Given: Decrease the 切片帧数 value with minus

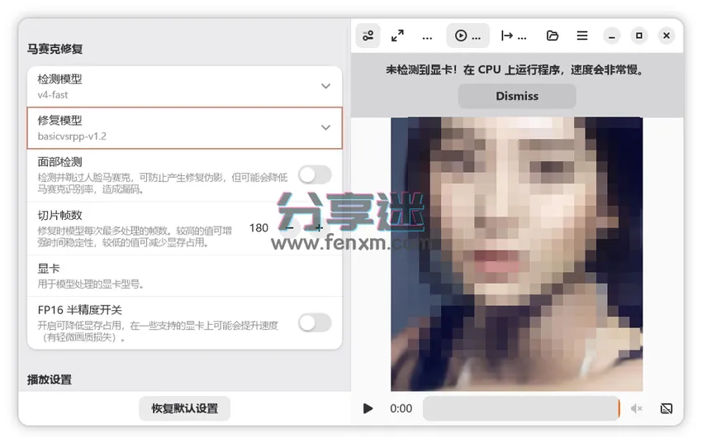Looking at the screenshot, I should 290,228.
